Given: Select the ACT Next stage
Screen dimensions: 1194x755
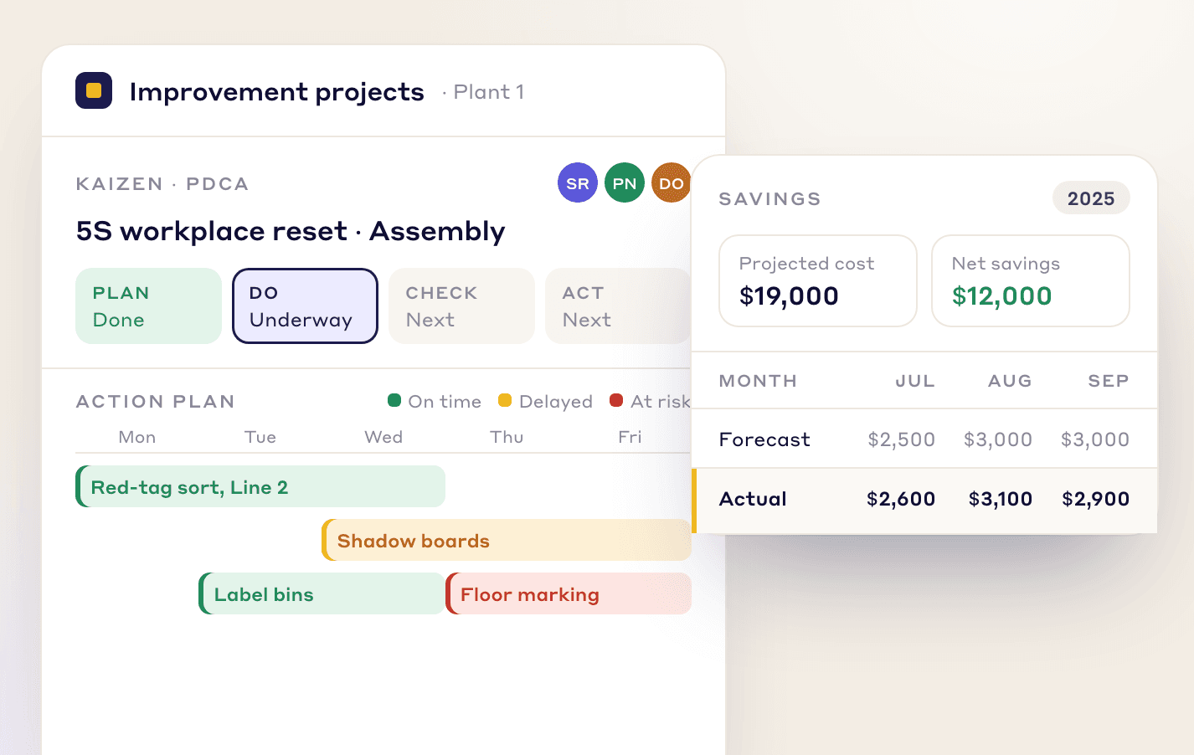Looking at the screenshot, I should (x=618, y=306).
